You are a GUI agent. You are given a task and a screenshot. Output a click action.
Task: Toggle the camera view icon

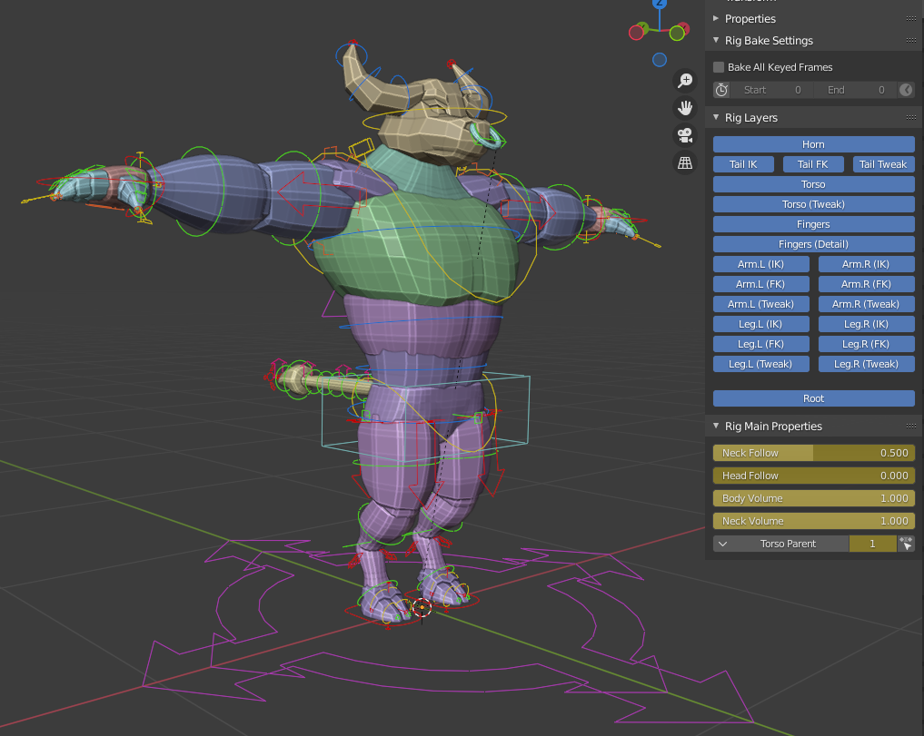coord(685,135)
